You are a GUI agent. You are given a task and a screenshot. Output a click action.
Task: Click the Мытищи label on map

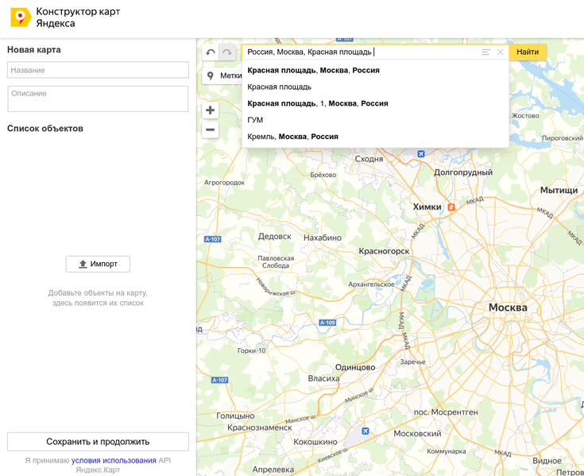(x=559, y=191)
